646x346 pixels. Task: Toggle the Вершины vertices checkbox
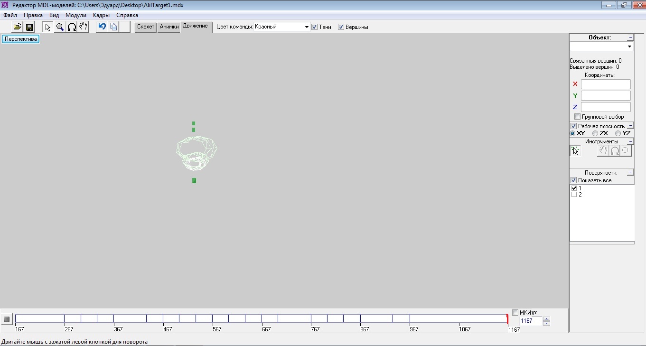coord(341,27)
